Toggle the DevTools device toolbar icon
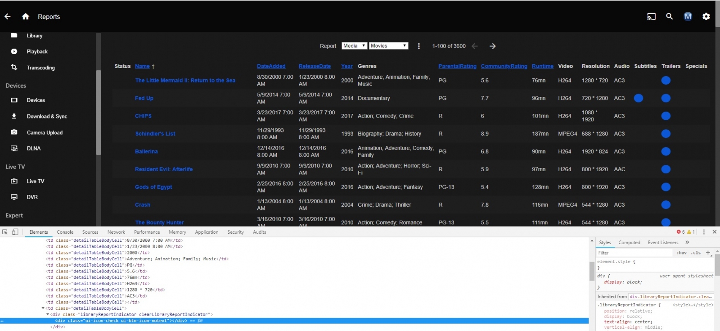The height and width of the screenshot is (331, 720). (x=15, y=232)
